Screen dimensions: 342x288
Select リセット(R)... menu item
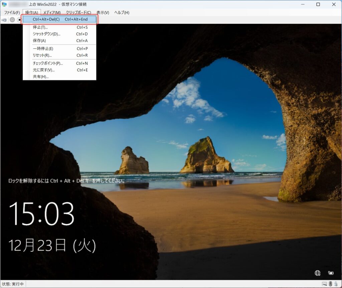[42, 56]
